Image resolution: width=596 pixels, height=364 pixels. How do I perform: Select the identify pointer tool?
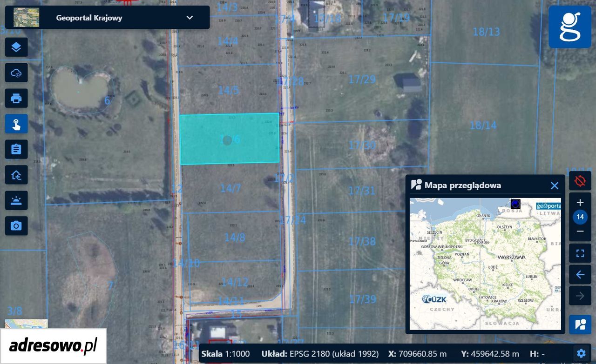pyautogui.click(x=16, y=124)
